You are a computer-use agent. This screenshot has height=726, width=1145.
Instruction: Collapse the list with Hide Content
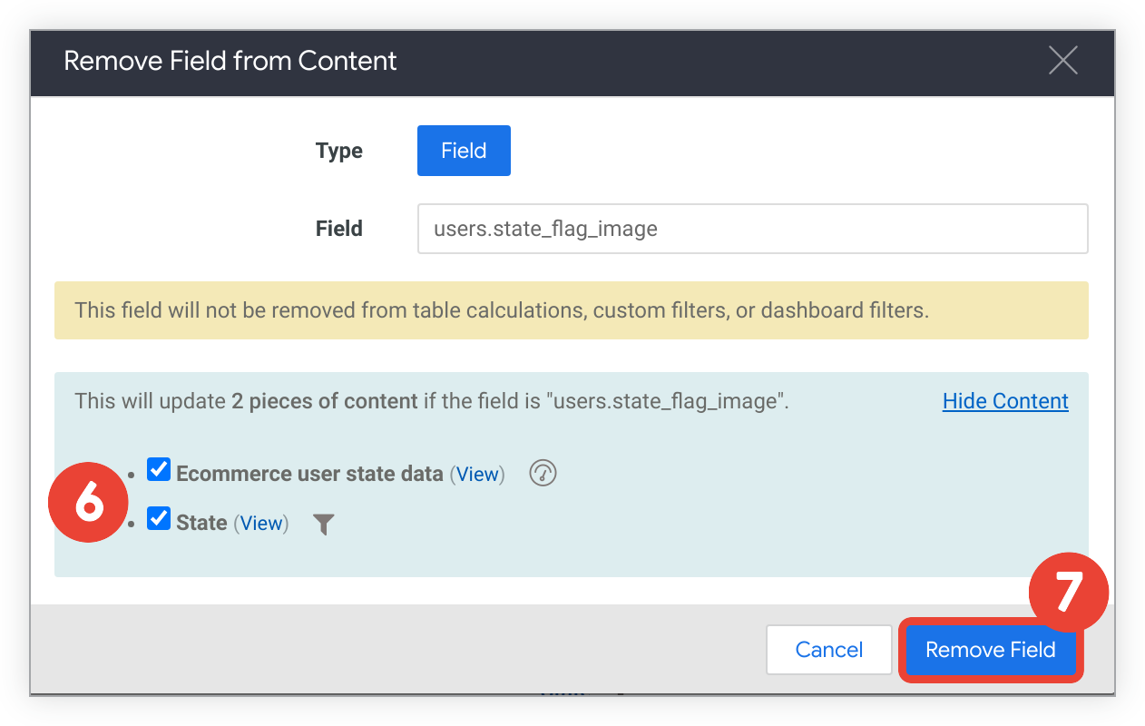tap(1005, 401)
